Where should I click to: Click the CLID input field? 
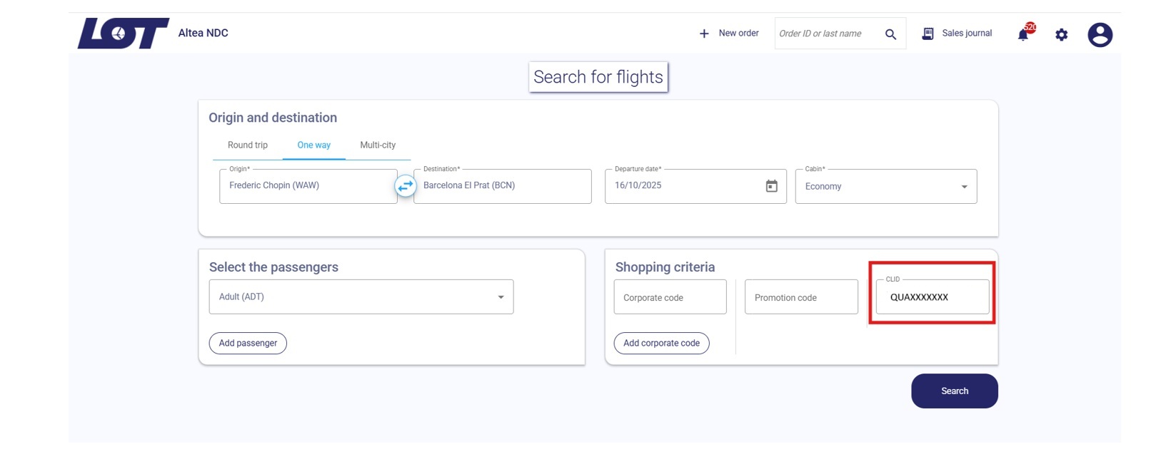pos(932,297)
